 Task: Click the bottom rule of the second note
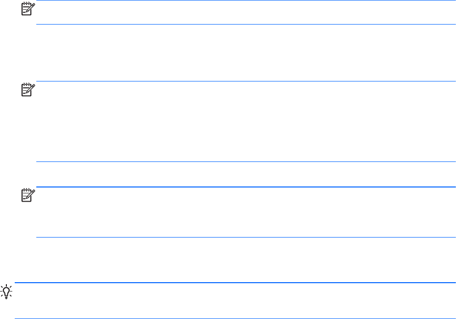[x=245, y=162]
